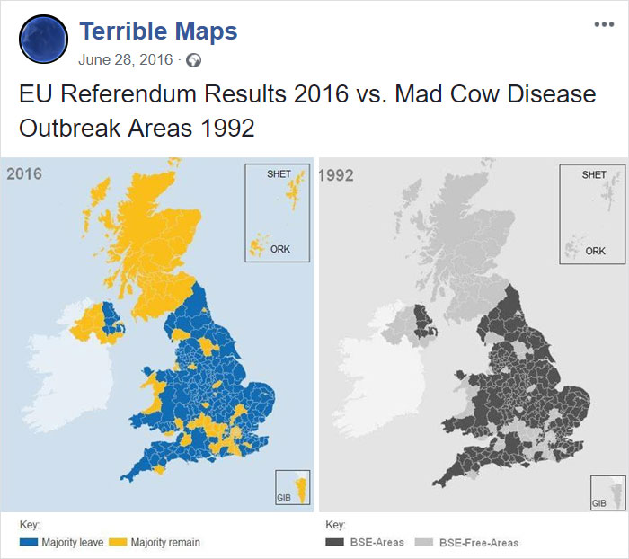The height and width of the screenshot is (559, 629).
Task: Click the yellow Majority remain key swatch
Action: 118,542
